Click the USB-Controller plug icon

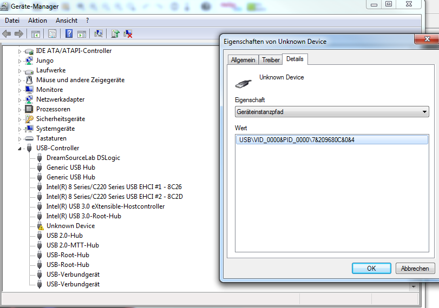click(x=29, y=148)
